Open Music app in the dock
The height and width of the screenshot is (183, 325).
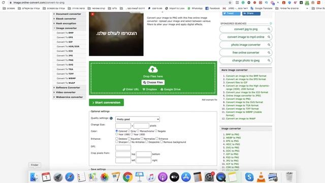tap(151, 177)
